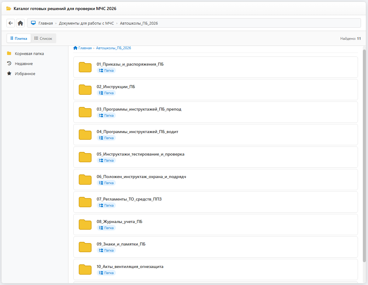Click Папка badge under 01_Приказы_и_распоряжения_ПБ
Image resolution: width=368 pixels, height=285 pixels.
106,70
